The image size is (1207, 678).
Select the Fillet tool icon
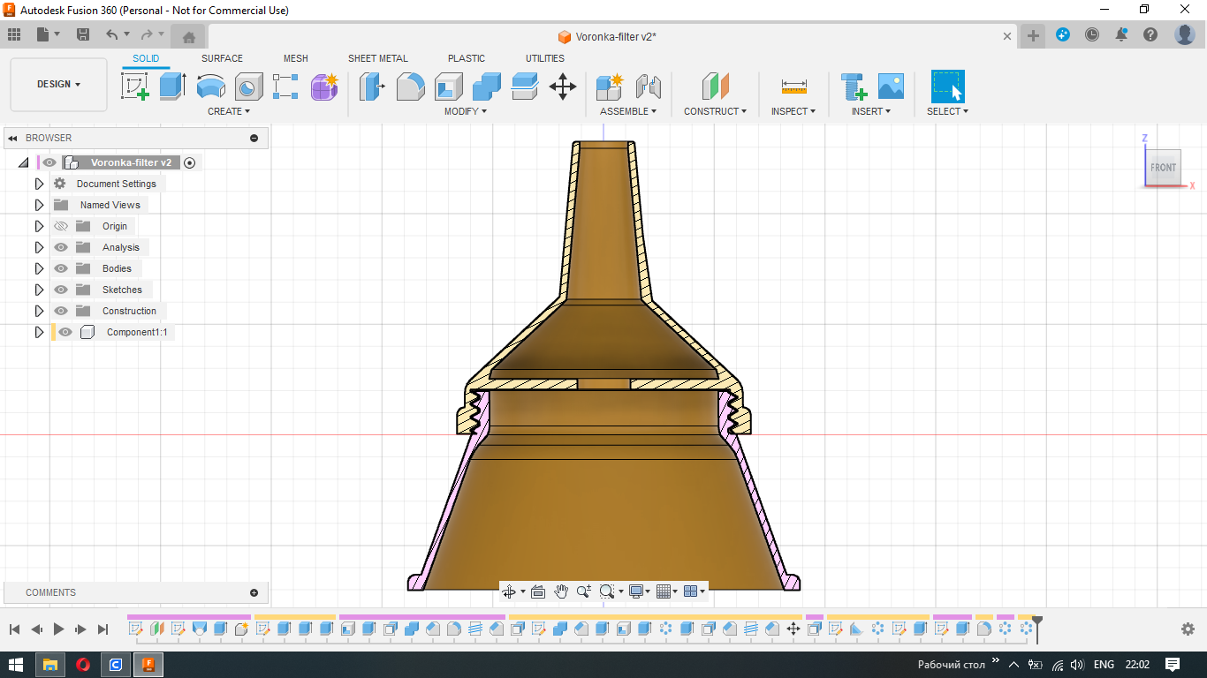tap(410, 87)
